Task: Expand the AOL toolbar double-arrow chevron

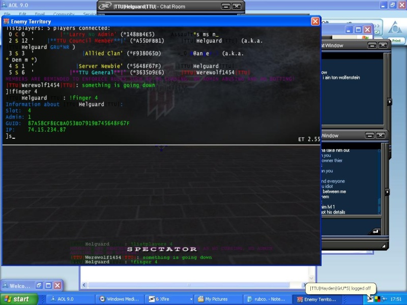Action: pos(377,26)
